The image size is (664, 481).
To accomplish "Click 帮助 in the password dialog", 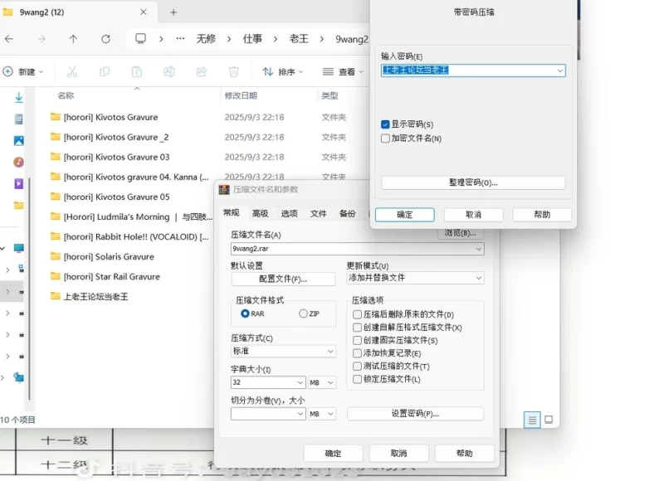I will click(x=542, y=215).
